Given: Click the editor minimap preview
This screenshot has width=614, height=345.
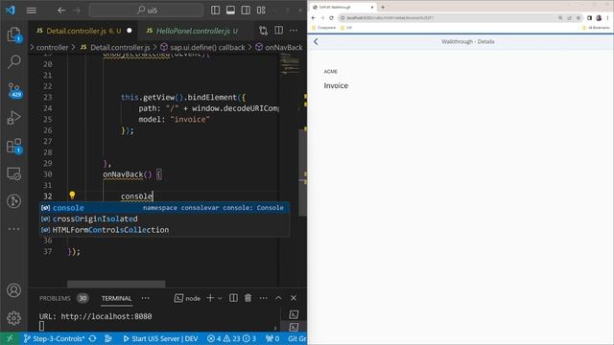Looking at the screenshot, I should tap(289, 64).
